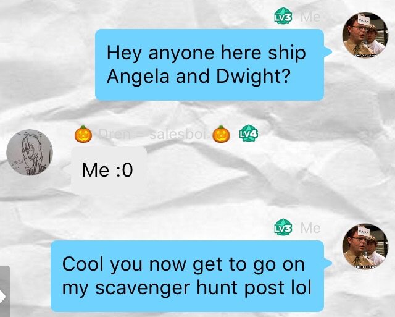
Task: Select the 'Me :0' reply bubble
Action: (109, 171)
